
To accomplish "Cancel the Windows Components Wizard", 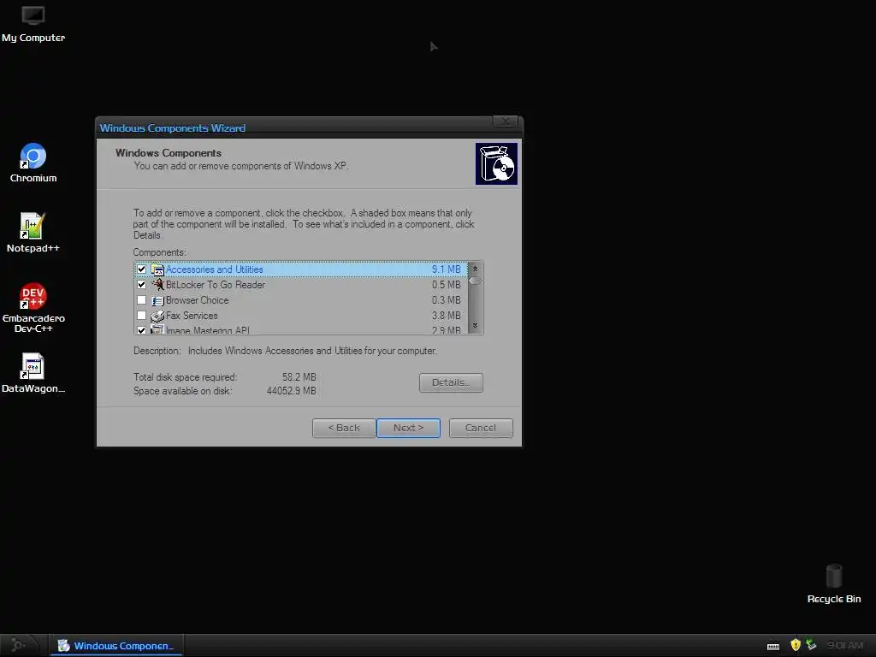I will tap(481, 428).
